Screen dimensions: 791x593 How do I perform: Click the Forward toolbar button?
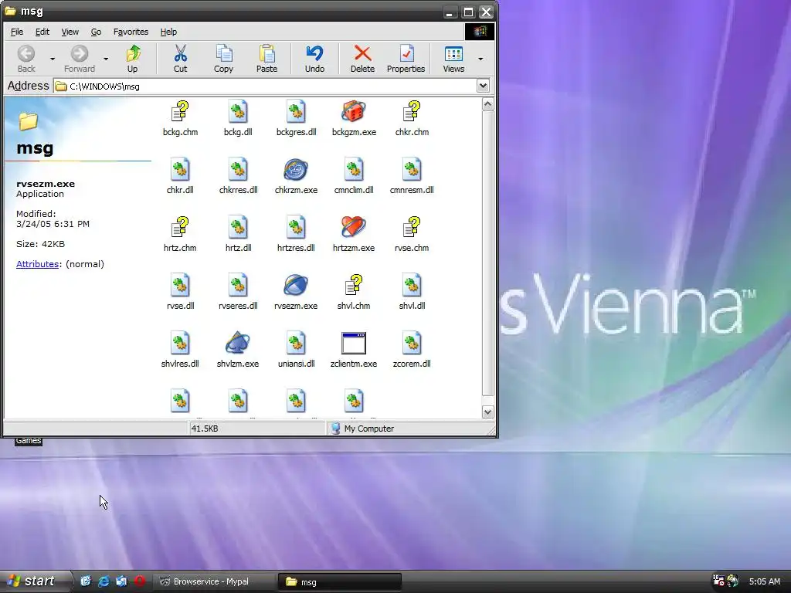80,59
